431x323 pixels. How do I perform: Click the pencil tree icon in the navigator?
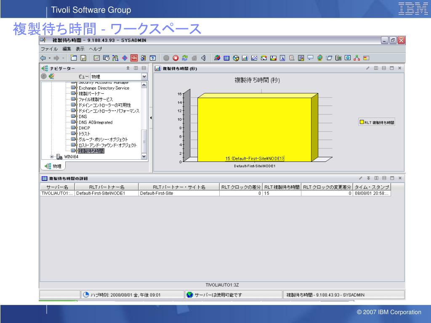[51, 77]
